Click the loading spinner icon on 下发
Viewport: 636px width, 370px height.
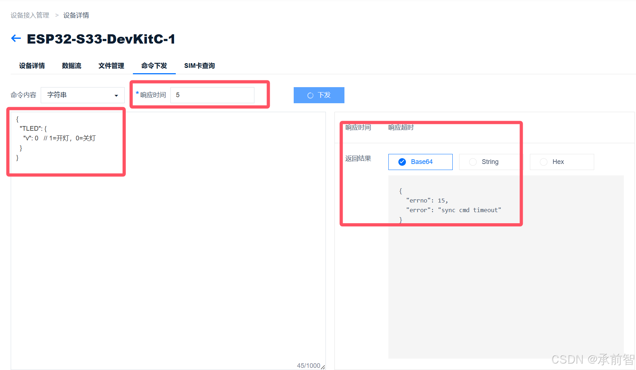tap(310, 95)
